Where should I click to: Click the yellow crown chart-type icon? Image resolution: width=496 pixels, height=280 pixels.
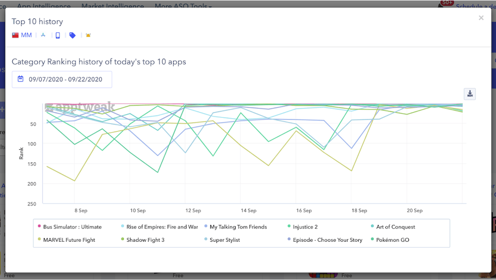click(x=88, y=36)
